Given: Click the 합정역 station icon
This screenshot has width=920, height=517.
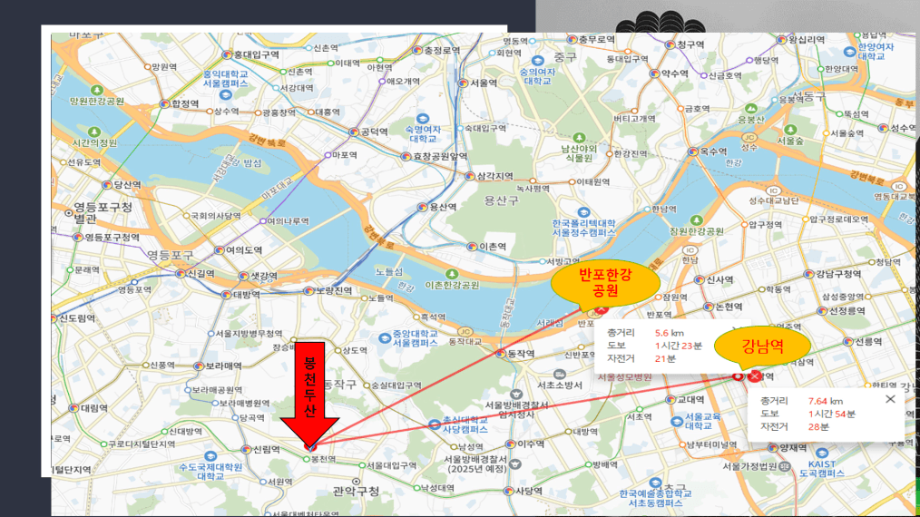Looking at the screenshot, I should [x=165, y=104].
